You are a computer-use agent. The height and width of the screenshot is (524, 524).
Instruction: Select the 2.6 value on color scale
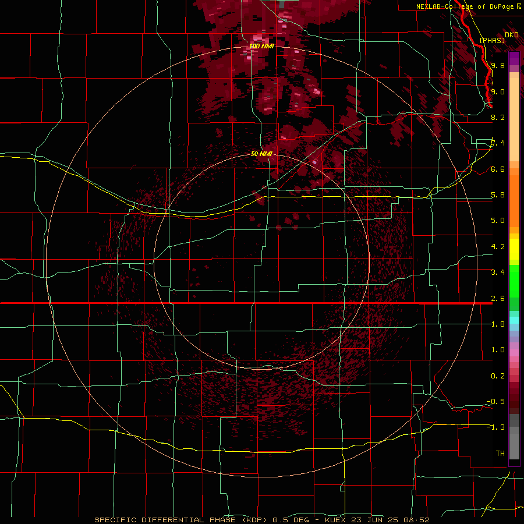498,299
